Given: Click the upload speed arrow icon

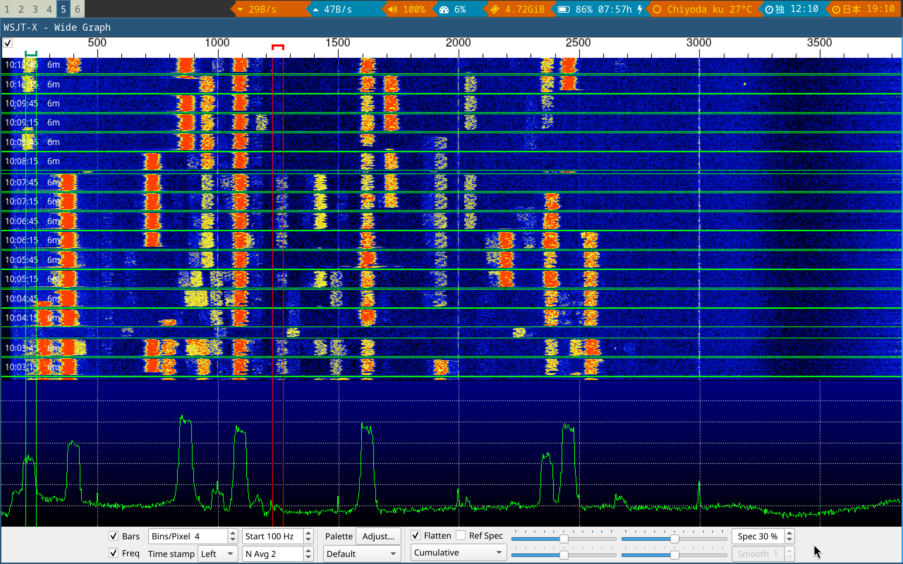Looking at the screenshot, I should 316,9.
